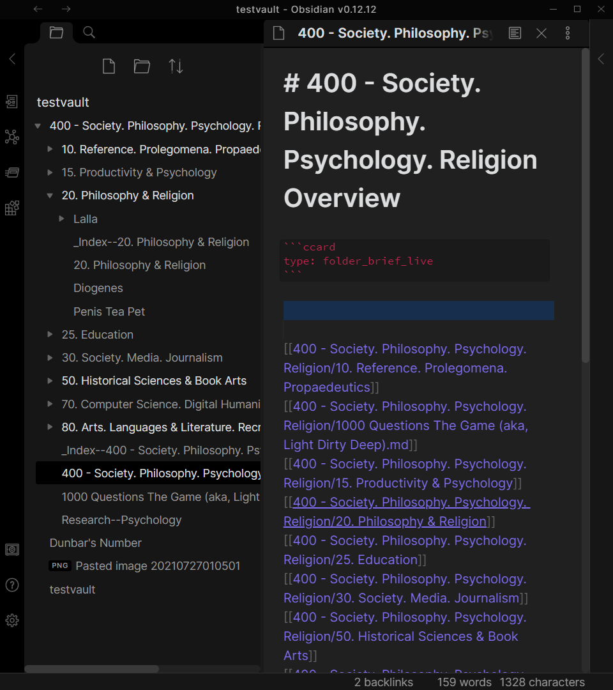Change the file sort order
The height and width of the screenshot is (690, 613).
point(176,66)
